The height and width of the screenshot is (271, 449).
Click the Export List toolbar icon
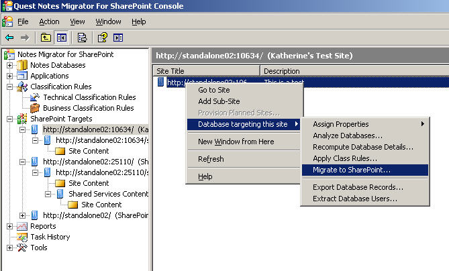coord(82,38)
